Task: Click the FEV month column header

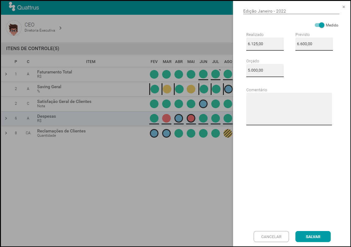Action: coord(154,61)
